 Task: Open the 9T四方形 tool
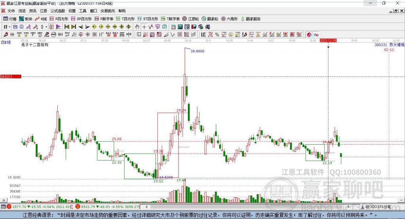pyautogui.click(x=148, y=19)
